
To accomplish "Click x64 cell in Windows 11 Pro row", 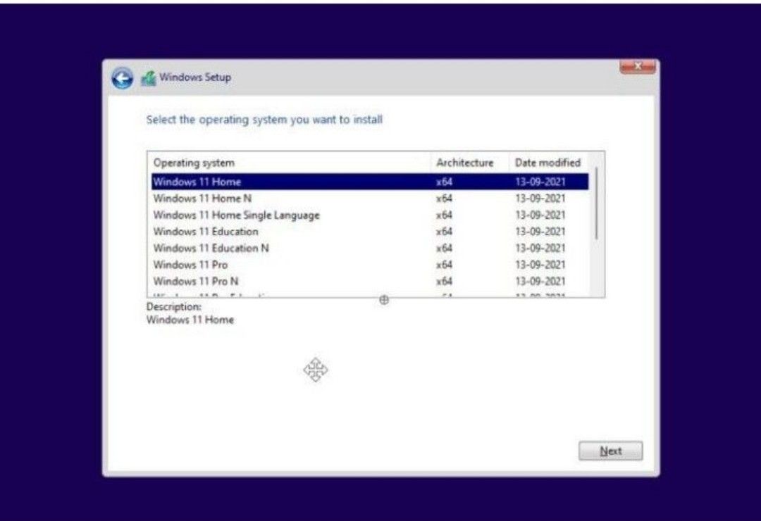I will coord(444,265).
